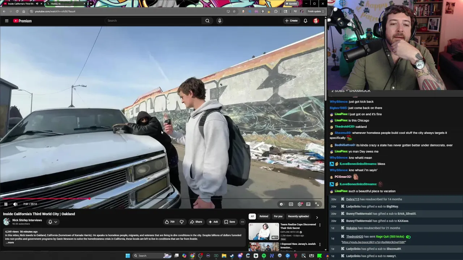Viewport: 463px width, 260px height.
Task: Open the Chrome extensions puzzle icon
Action: (x=276, y=11)
